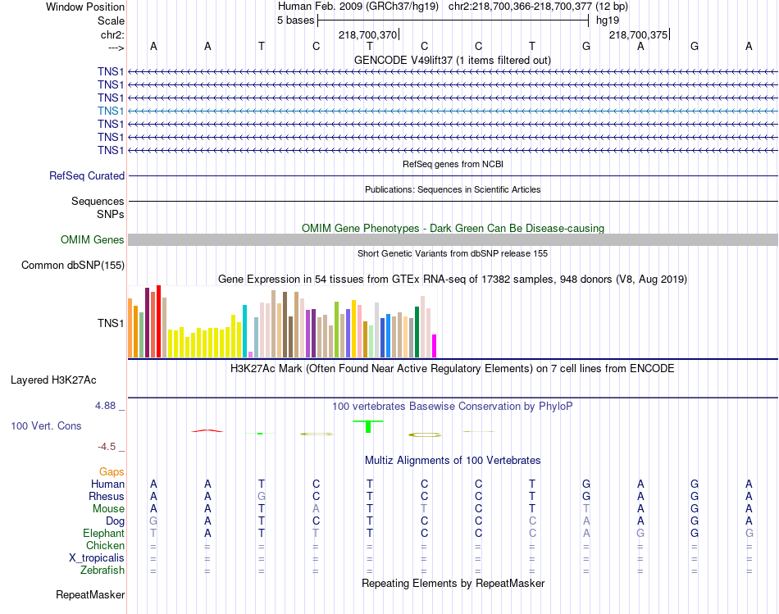Click the 218,700,375 ruler position
Image resolution: width=779 pixels, height=614 pixels.
[639, 34]
